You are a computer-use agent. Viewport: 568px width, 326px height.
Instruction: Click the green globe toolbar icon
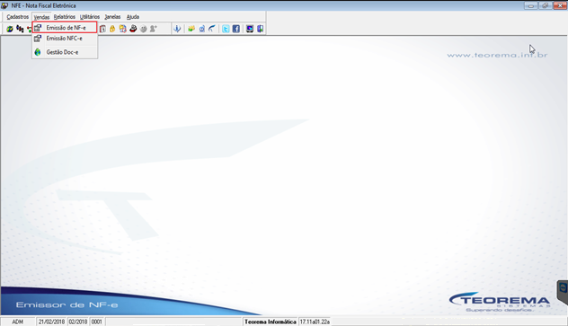[x=10, y=29]
